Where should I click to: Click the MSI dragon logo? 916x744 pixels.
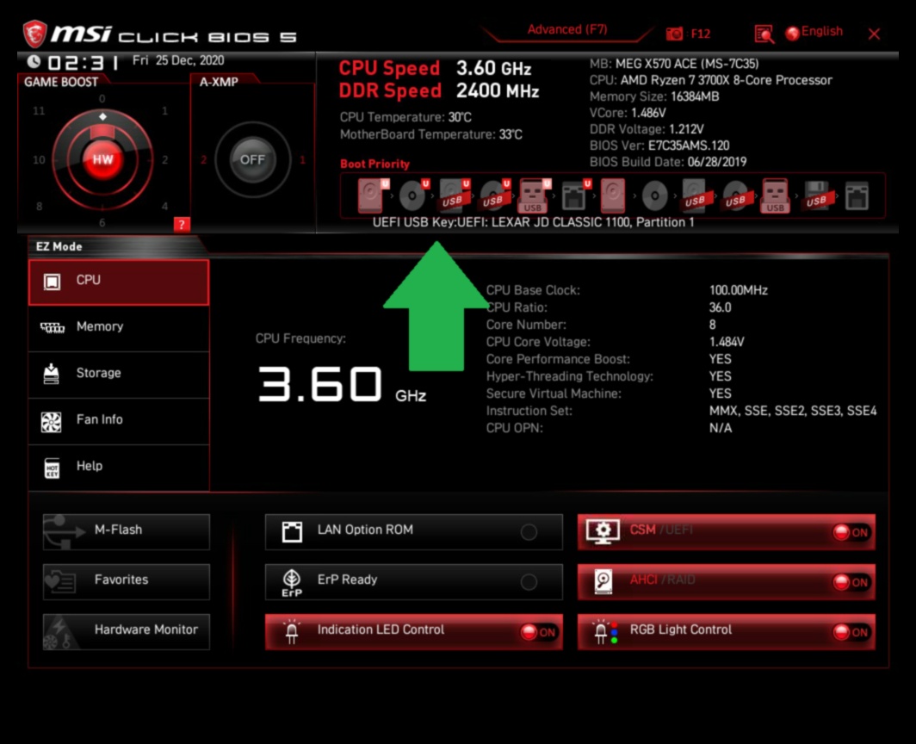click(x=34, y=34)
